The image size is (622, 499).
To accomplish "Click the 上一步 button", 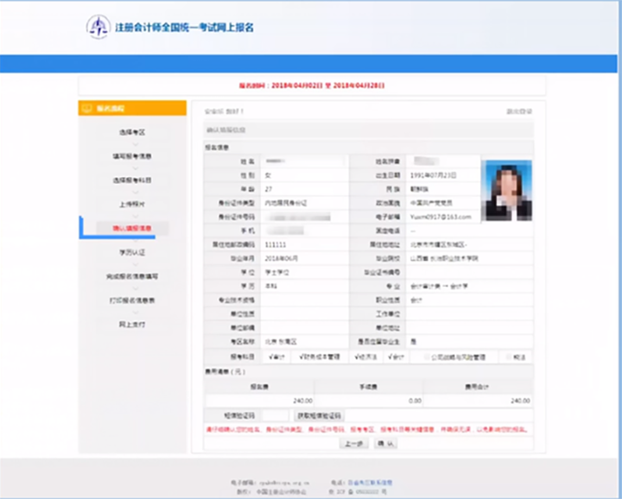I will coord(352,443).
